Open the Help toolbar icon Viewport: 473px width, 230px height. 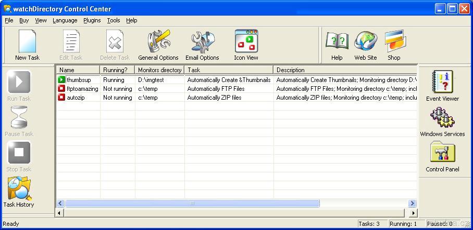click(337, 45)
